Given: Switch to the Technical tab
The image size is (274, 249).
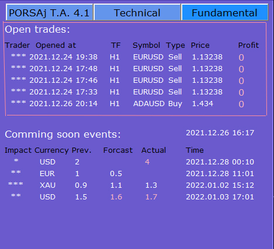Looking at the screenshot, I should [x=137, y=12].
